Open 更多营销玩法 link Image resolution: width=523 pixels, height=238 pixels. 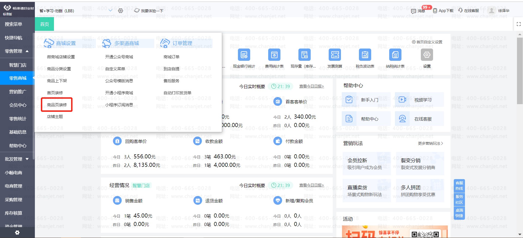tap(430, 143)
